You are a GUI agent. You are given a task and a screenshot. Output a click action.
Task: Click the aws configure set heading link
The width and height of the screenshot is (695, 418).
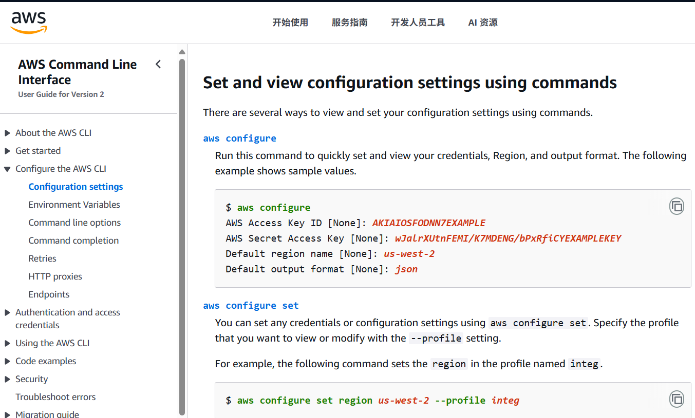251,306
